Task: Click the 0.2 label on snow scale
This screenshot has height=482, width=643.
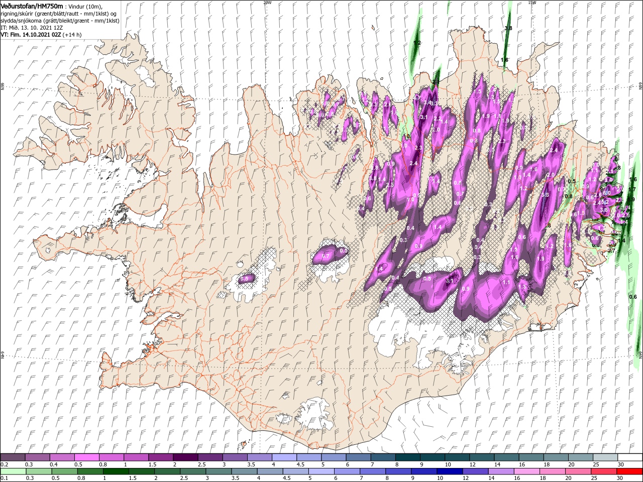Action: (4, 464)
